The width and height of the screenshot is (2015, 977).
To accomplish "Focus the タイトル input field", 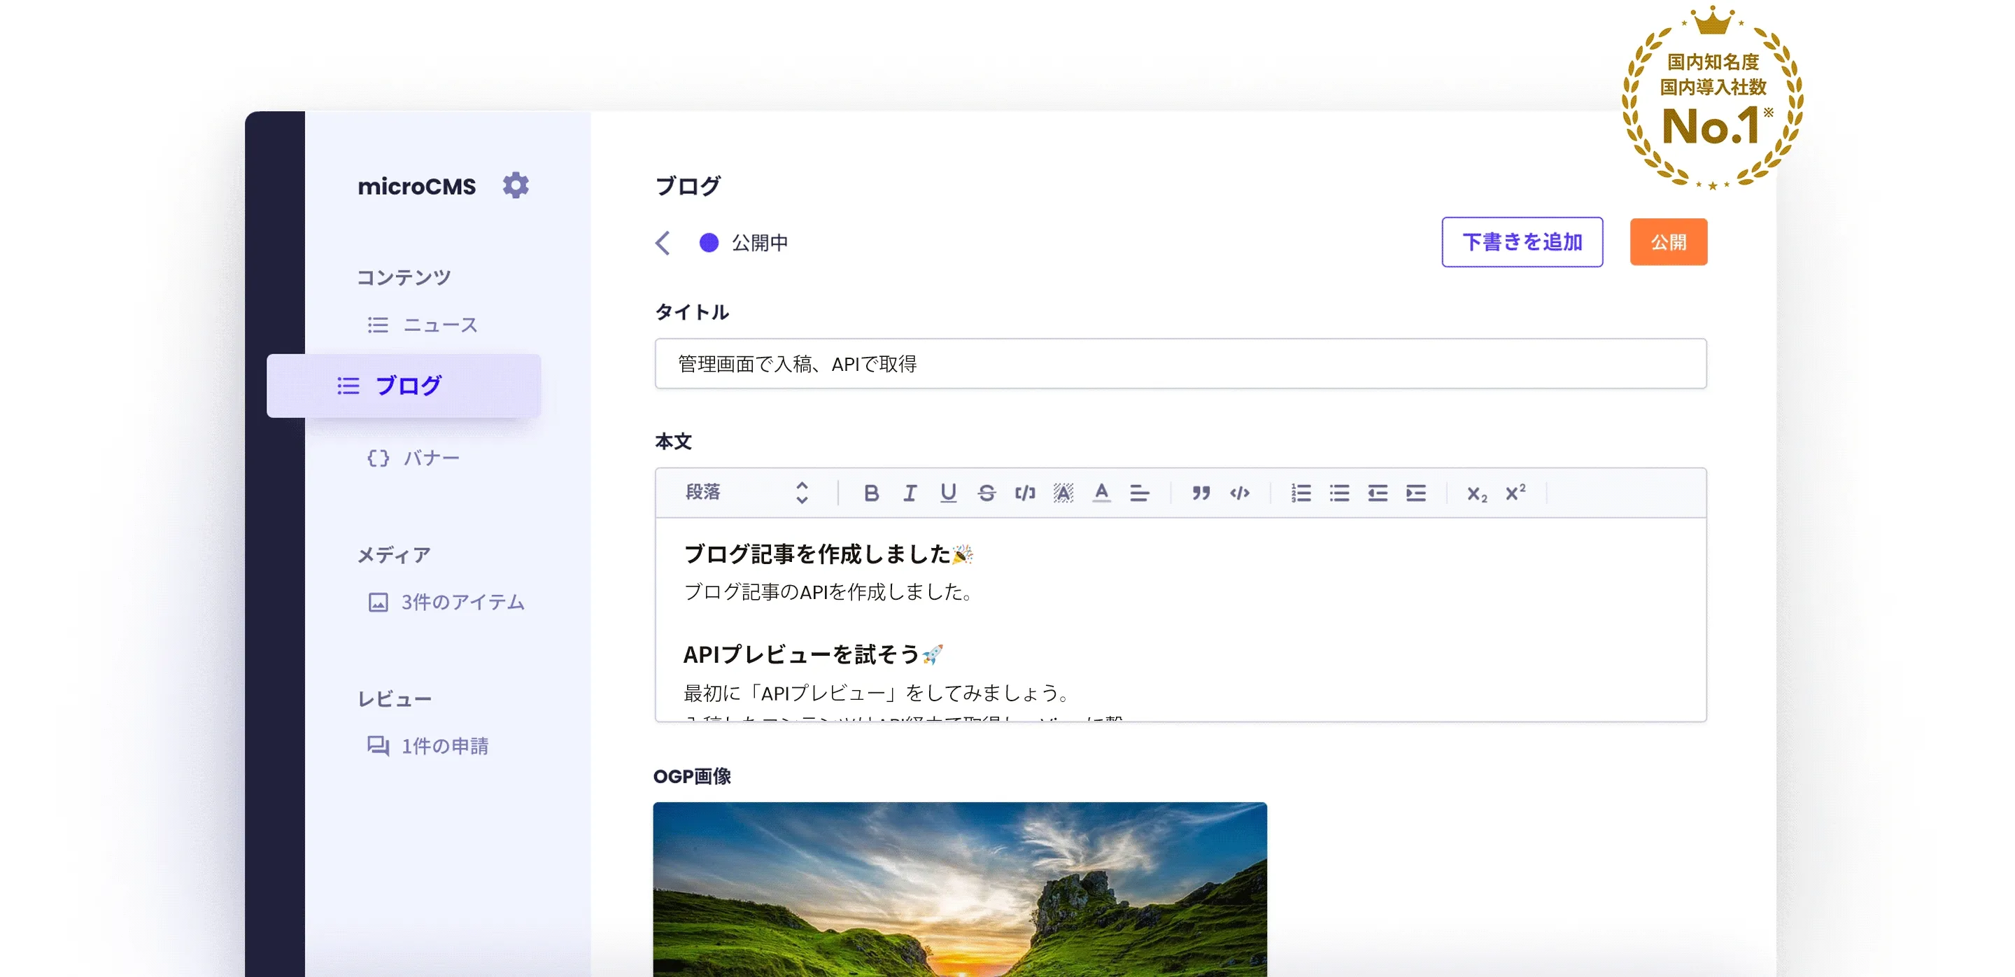I will click(1180, 364).
